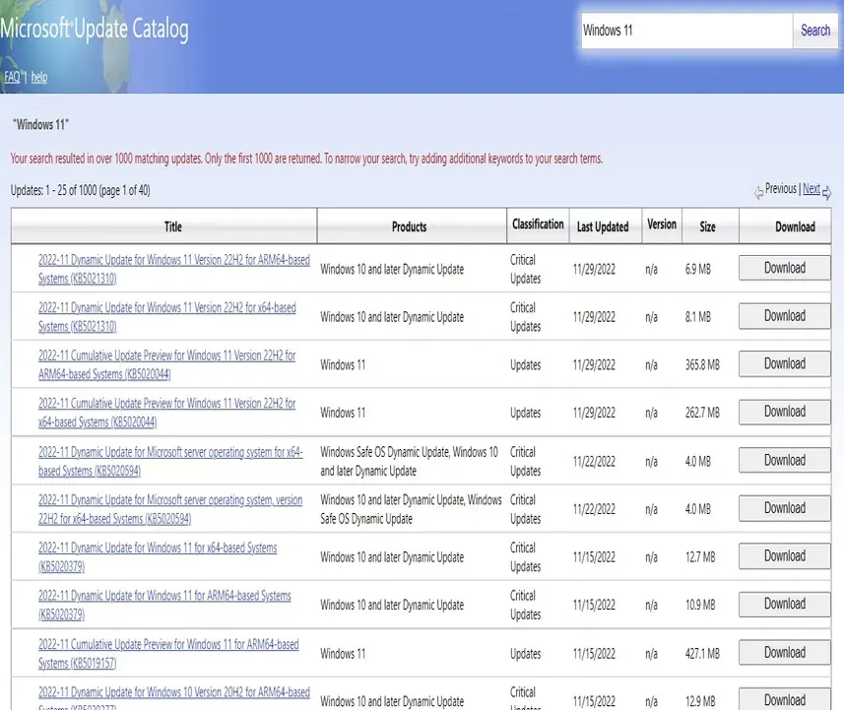Click the "Updates: 1 - 25 of 1000" count text
The width and height of the screenshot is (844, 710).
coord(80,190)
